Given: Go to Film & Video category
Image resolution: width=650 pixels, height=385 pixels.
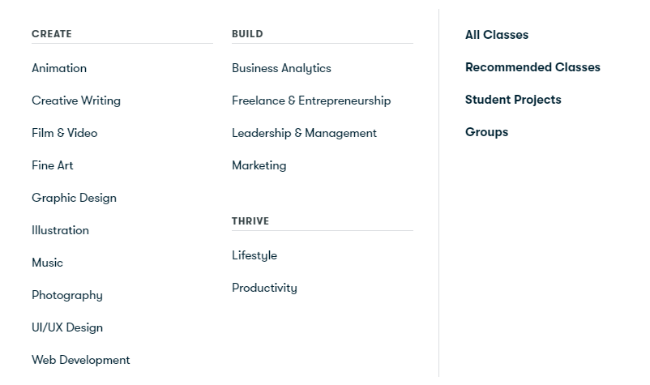Looking at the screenshot, I should coord(65,133).
